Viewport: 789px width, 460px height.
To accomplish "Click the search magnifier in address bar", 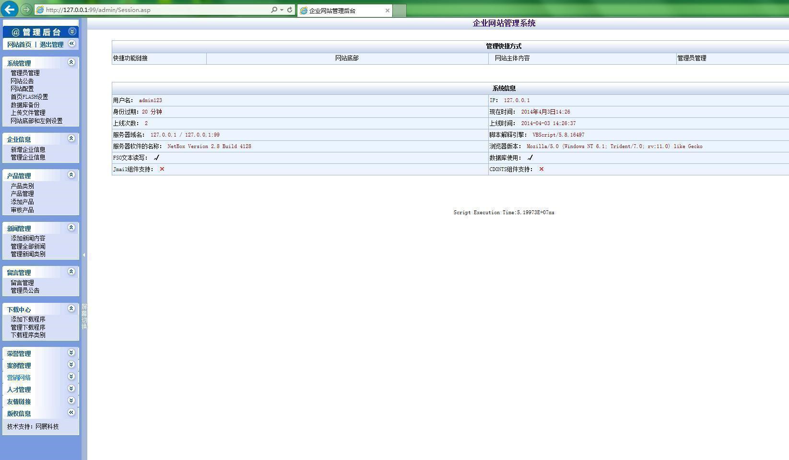I will click(274, 10).
